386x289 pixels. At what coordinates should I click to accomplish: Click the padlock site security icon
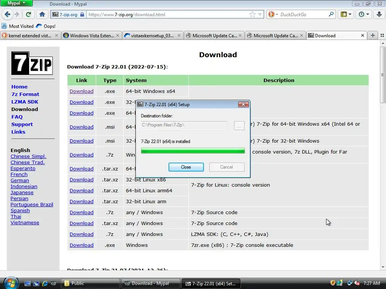pyautogui.click(x=82, y=15)
